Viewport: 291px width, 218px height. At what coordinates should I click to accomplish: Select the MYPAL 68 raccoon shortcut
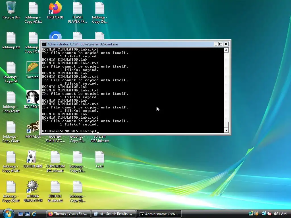coord(33,129)
